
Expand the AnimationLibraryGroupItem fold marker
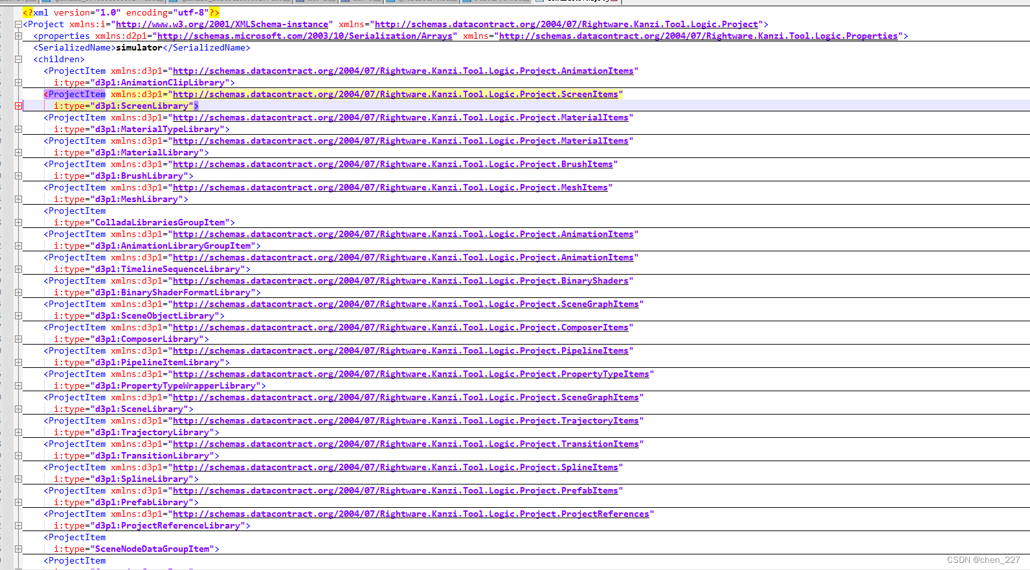point(18,246)
